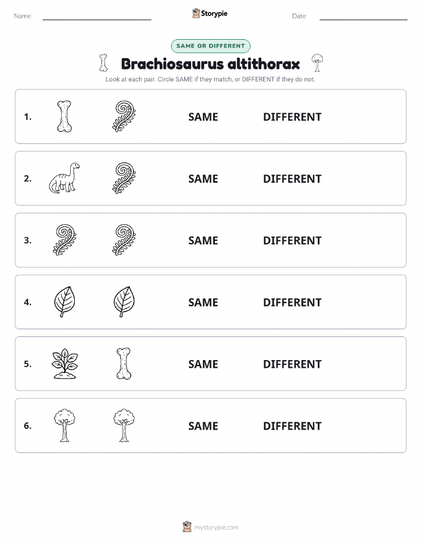The height and width of the screenshot is (544, 421).
Task: Click the dinosaur icon in row 2
Action: tap(64, 178)
